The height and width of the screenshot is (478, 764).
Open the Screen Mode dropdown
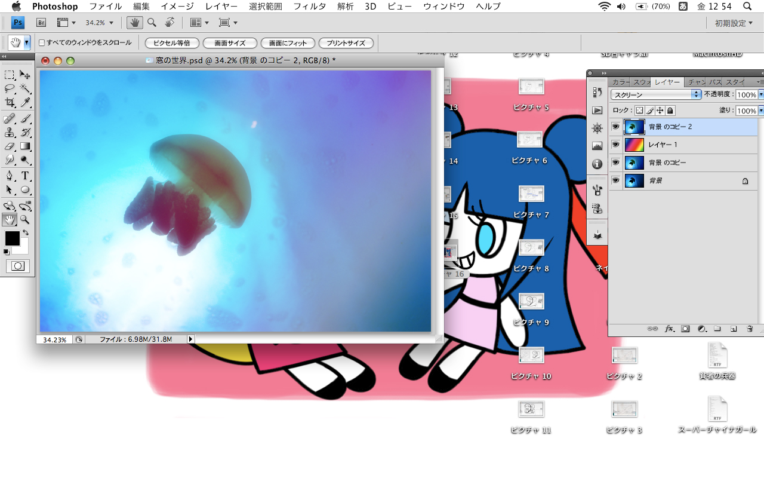(x=228, y=23)
